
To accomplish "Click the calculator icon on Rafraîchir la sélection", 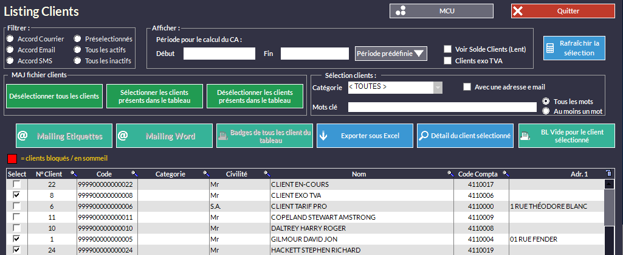I will 550,47.
